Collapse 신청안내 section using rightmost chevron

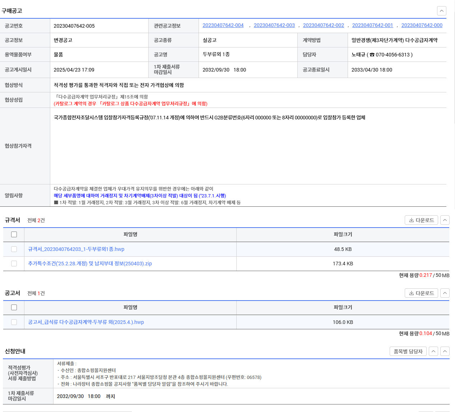click(x=445, y=351)
